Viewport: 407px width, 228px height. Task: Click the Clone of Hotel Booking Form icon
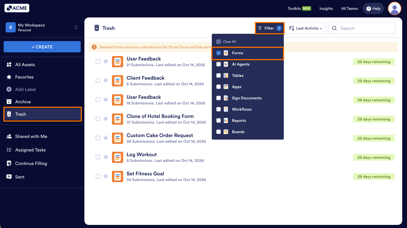(118, 119)
